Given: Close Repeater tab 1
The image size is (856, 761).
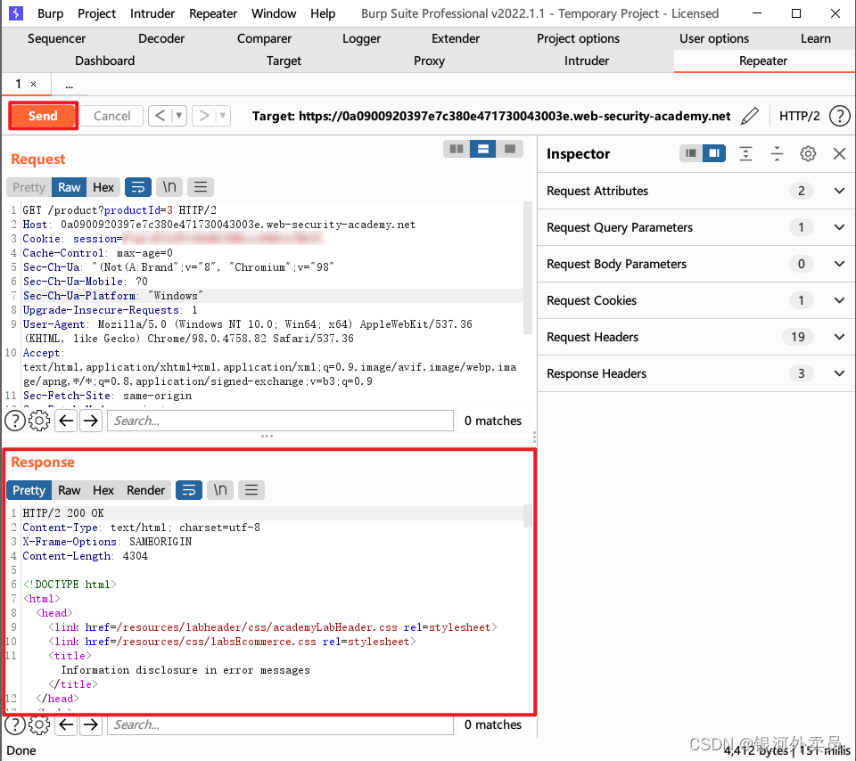Looking at the screenshot, I should coord(33,84).
